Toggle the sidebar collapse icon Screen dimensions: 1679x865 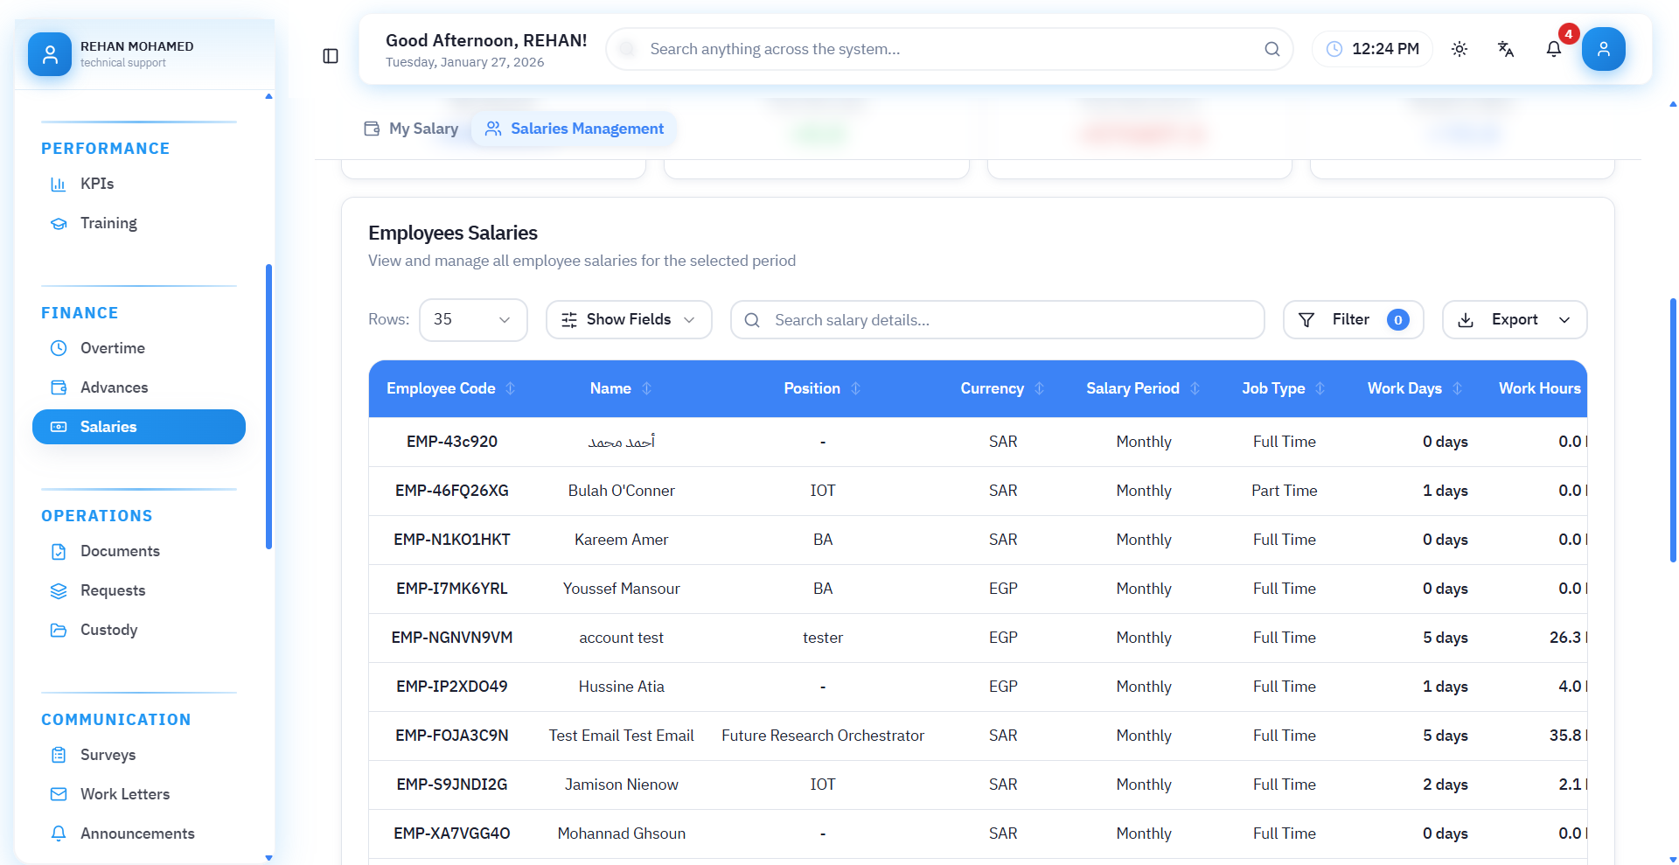pyautogui.click(x=331, y=56)
